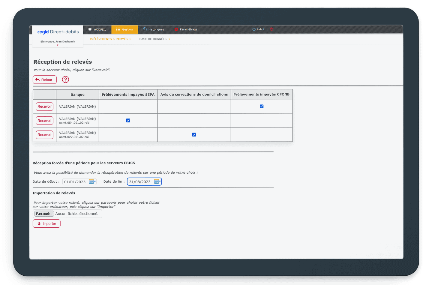Toggle Prélèvements impayés SEPA checkbox for camt.054 row
Screen dimensions: 432x285
pos(128,121)
